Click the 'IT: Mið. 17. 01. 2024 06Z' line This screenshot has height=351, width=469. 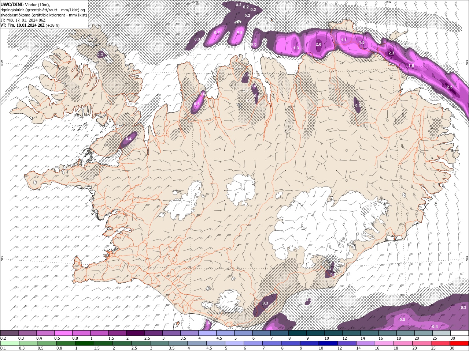click(23, 20)
